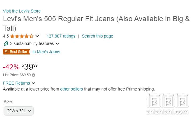The height and width of the screenshot is (117, 191).
Task: Click the -42% discount label
Action: (11, 67)
